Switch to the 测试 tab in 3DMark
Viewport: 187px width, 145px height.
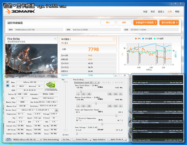[x=153, y=12]
